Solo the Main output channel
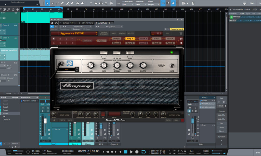The image size is (261, 156). pos(195,108)
